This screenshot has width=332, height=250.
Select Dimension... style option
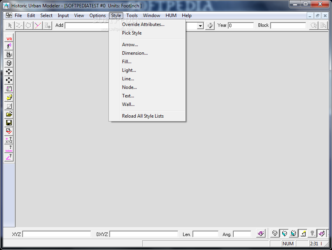coord(147,53)
